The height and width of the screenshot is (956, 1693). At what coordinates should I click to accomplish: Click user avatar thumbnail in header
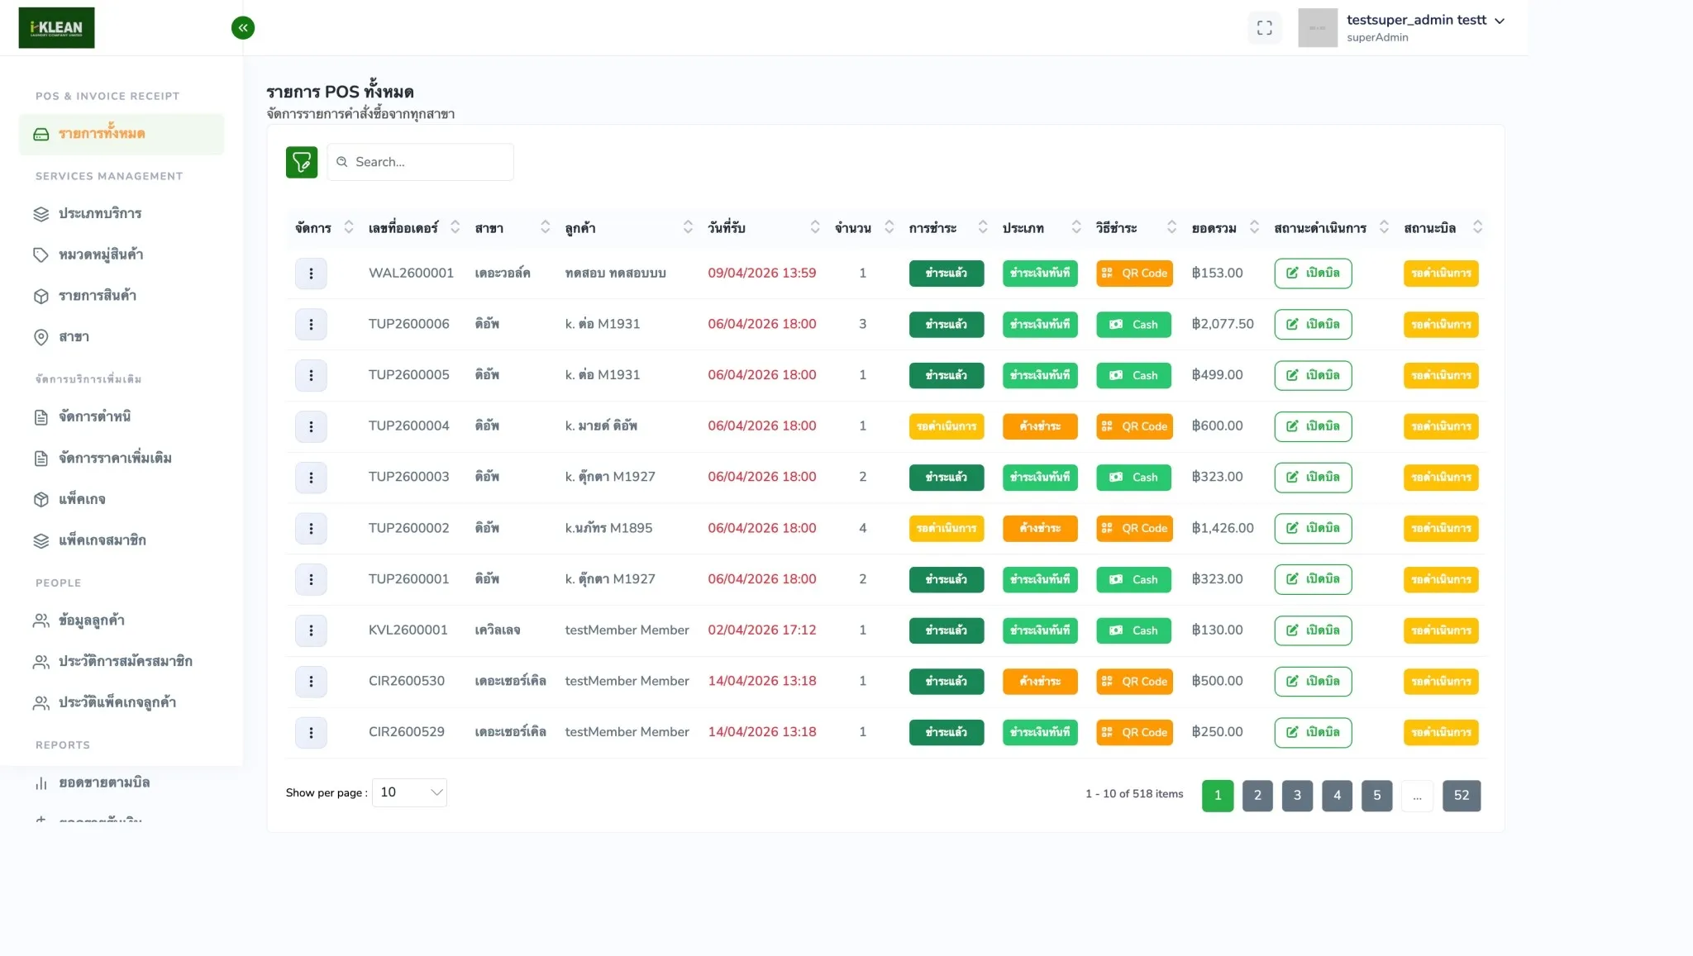[x=1317, y=28]
